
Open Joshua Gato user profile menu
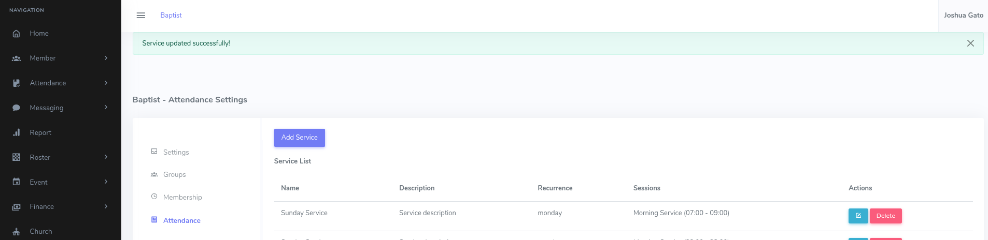tap(963, 16)
